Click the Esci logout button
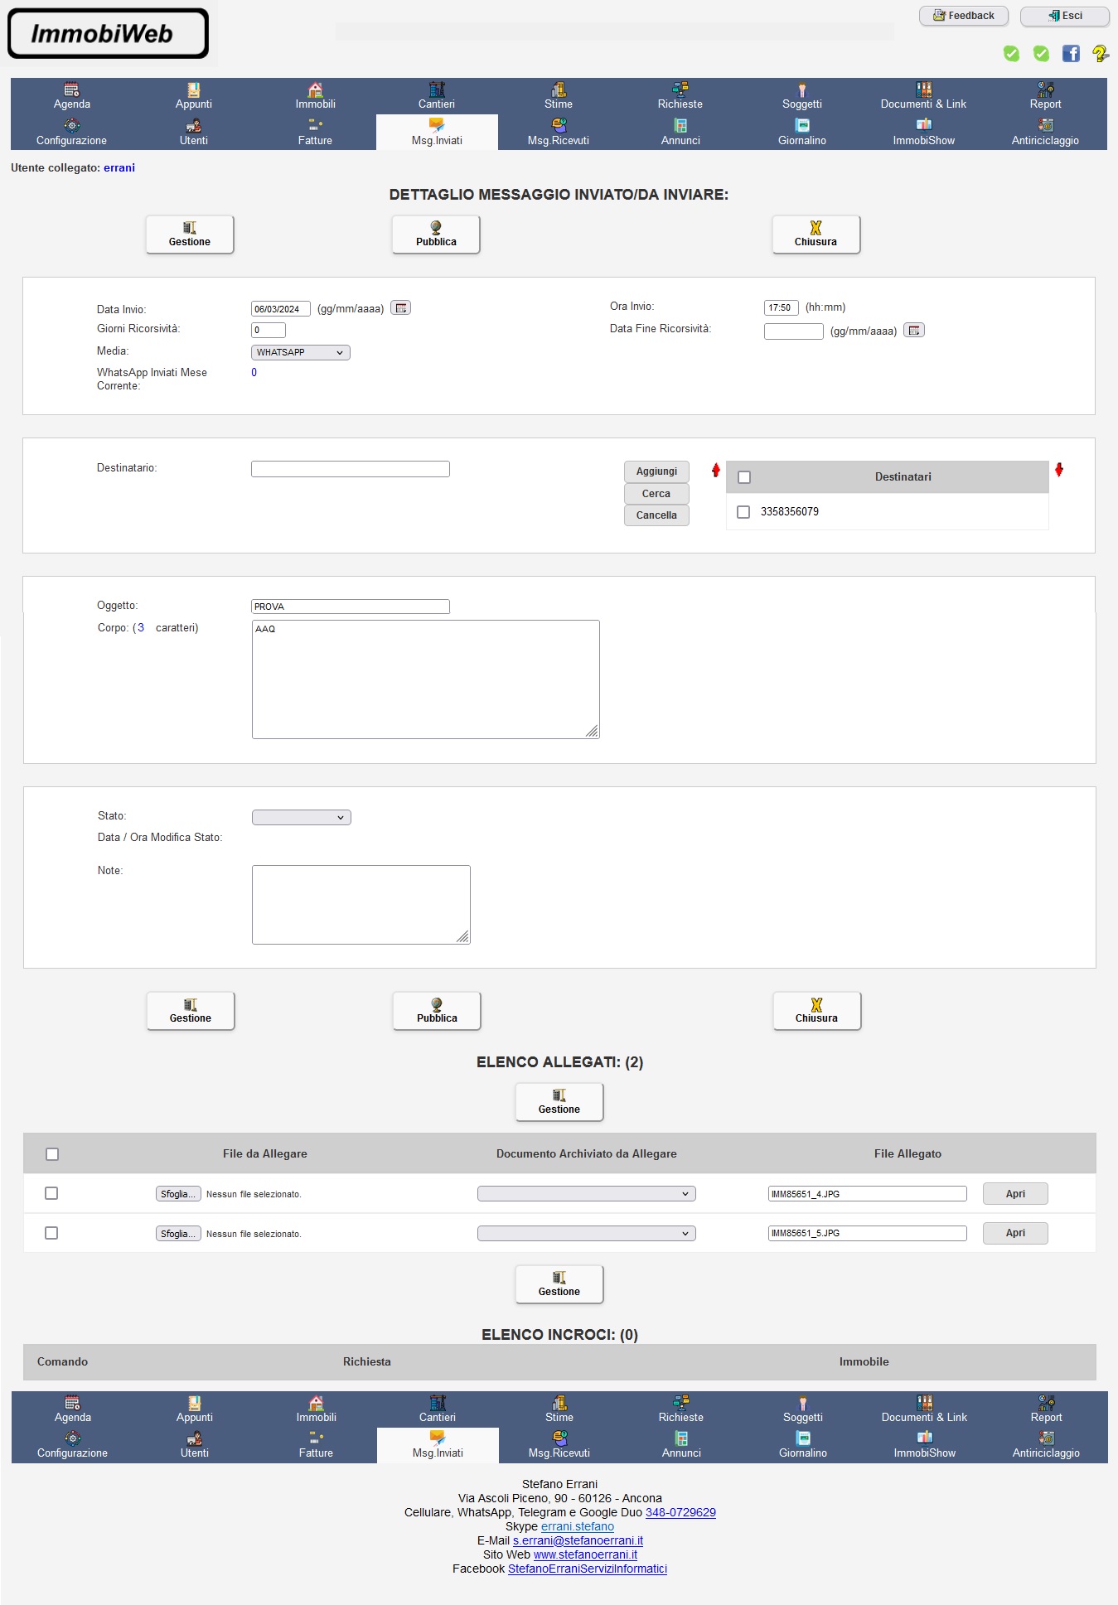 point(1065,16)
